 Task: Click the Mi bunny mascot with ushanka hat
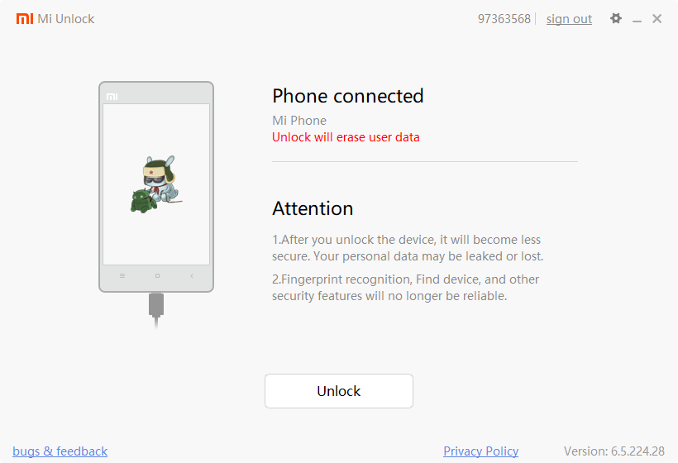point(161,179)
